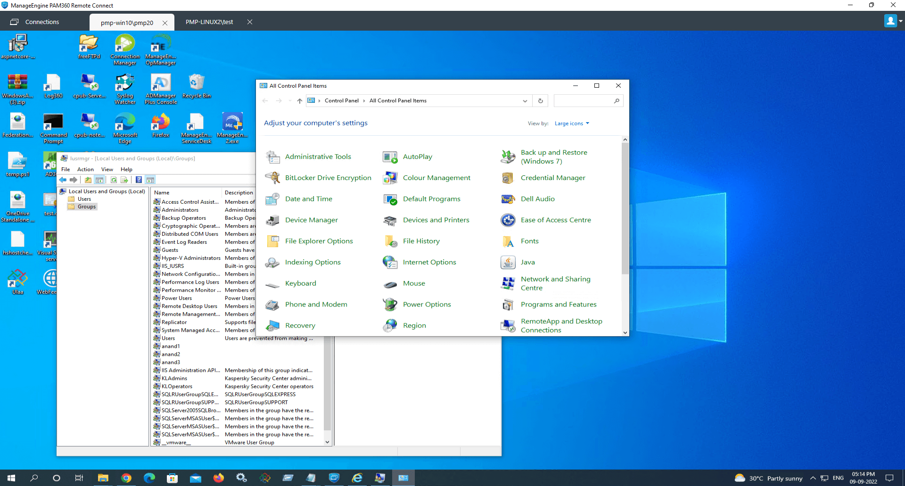Click the Control Panel search box
This screenshot has height=486, width=905.
tap(584, 101)
